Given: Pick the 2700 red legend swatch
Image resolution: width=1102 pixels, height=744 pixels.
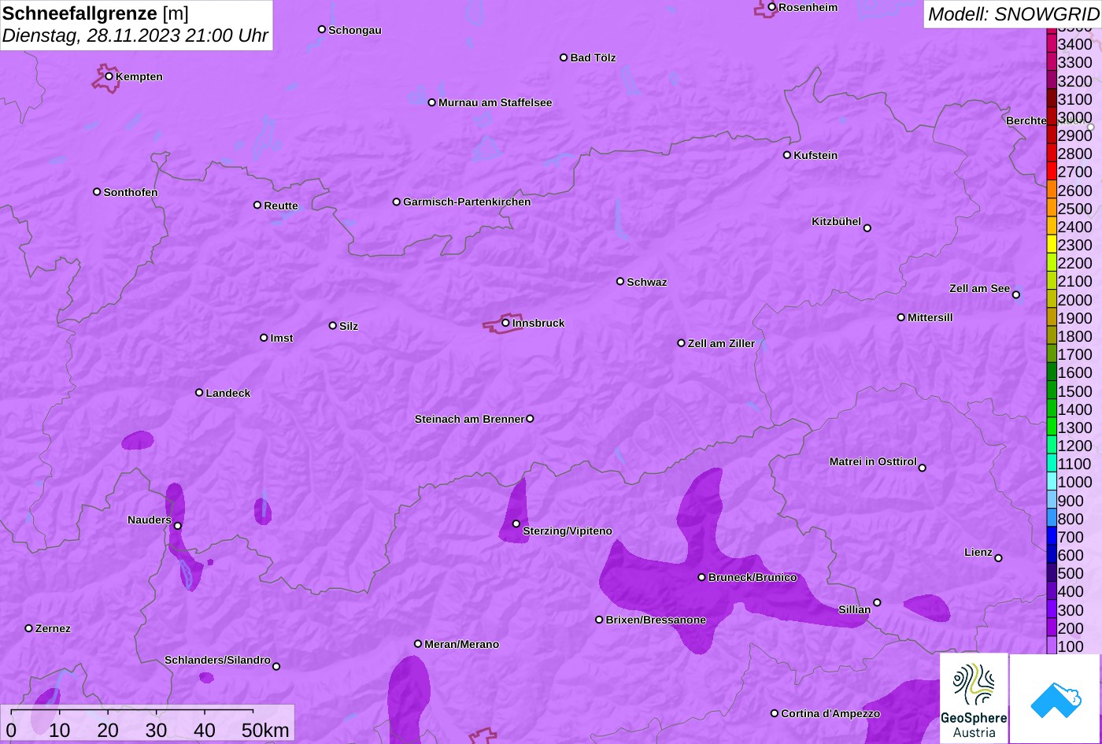Looking at the screenshot, I should click(x=1051, y=171).
